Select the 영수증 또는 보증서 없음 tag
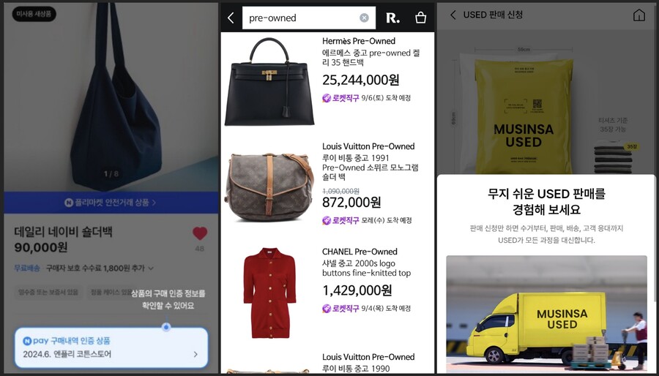Image resolution: width=659 pixels, height=376 pixels. 48,292
